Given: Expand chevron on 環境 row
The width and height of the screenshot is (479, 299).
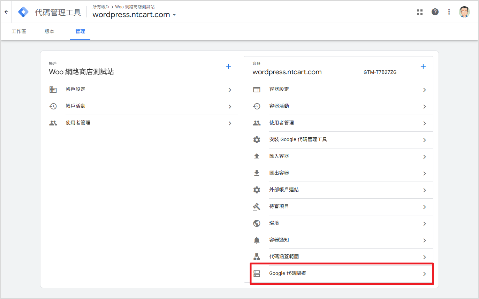Looking at the screenshot, I should (x=425, y=224).
